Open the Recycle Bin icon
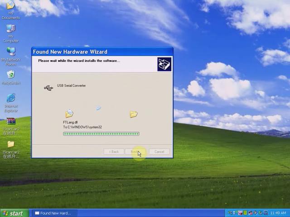The image size is (290, 217). pos(11,77)
